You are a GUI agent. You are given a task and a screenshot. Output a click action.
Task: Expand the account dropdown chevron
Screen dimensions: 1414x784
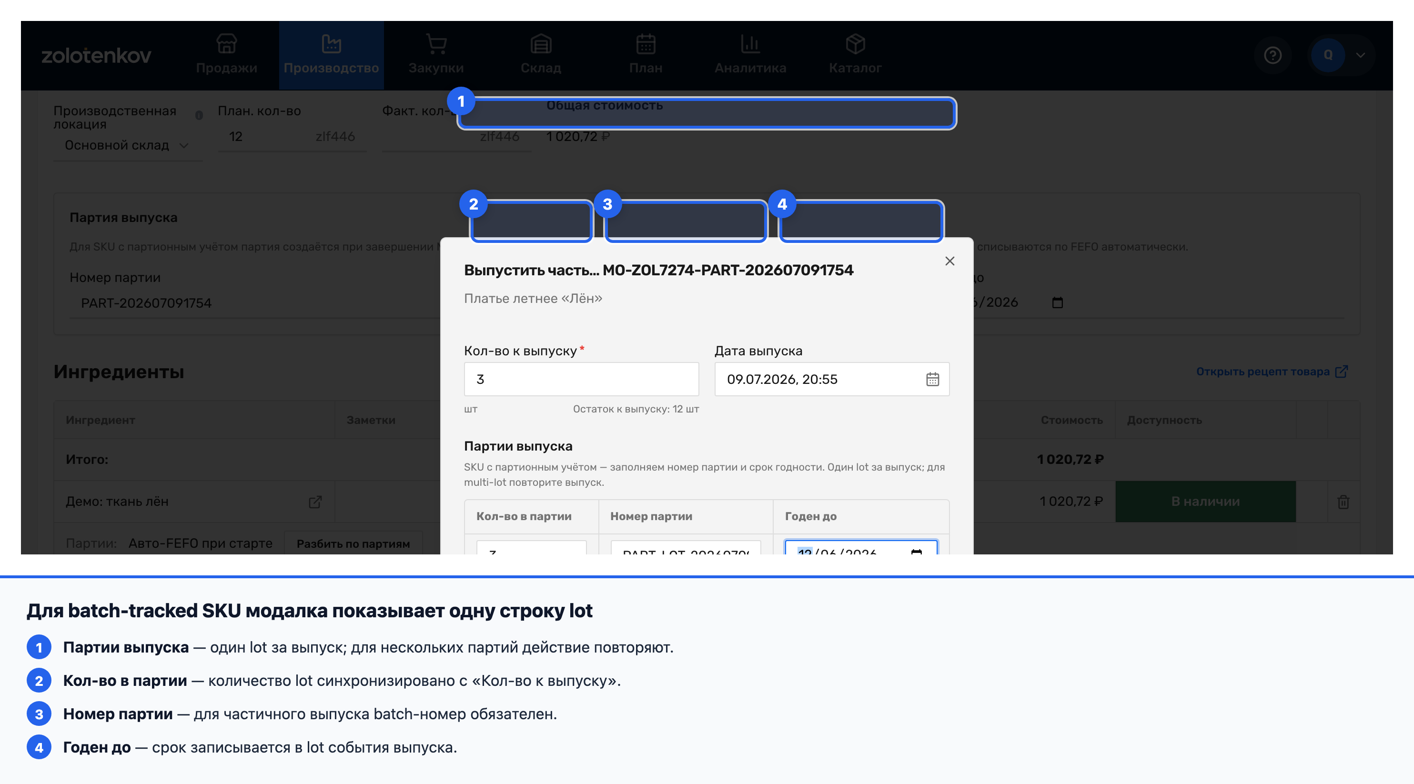pyautogui.click(x=1361, y=55)
